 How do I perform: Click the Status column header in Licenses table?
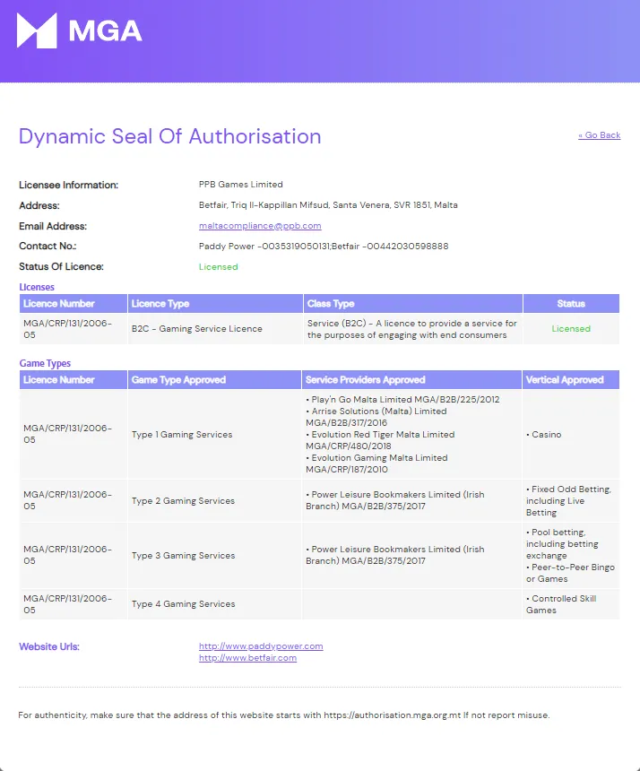(x=571, y=304)
